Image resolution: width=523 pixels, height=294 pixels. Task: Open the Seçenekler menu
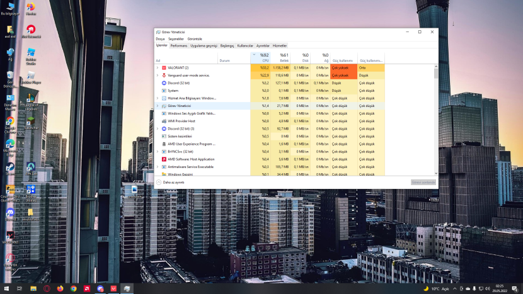click(176, 39)
